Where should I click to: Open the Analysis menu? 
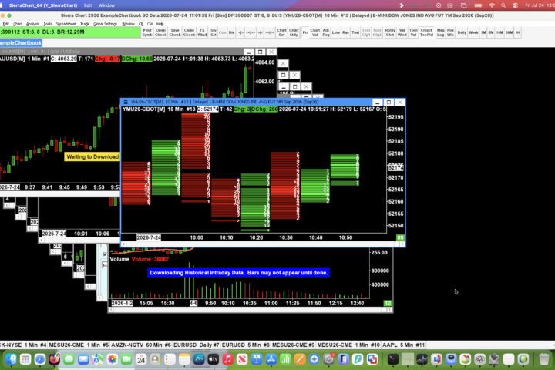click(x=32, y=24)
